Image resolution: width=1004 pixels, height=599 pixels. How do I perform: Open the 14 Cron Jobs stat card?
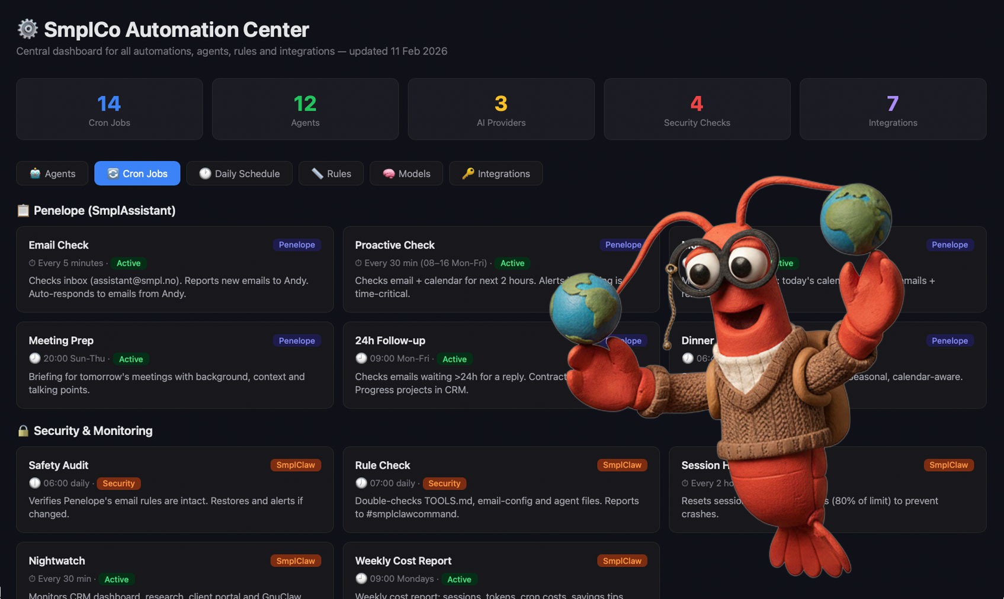[110, 110]
